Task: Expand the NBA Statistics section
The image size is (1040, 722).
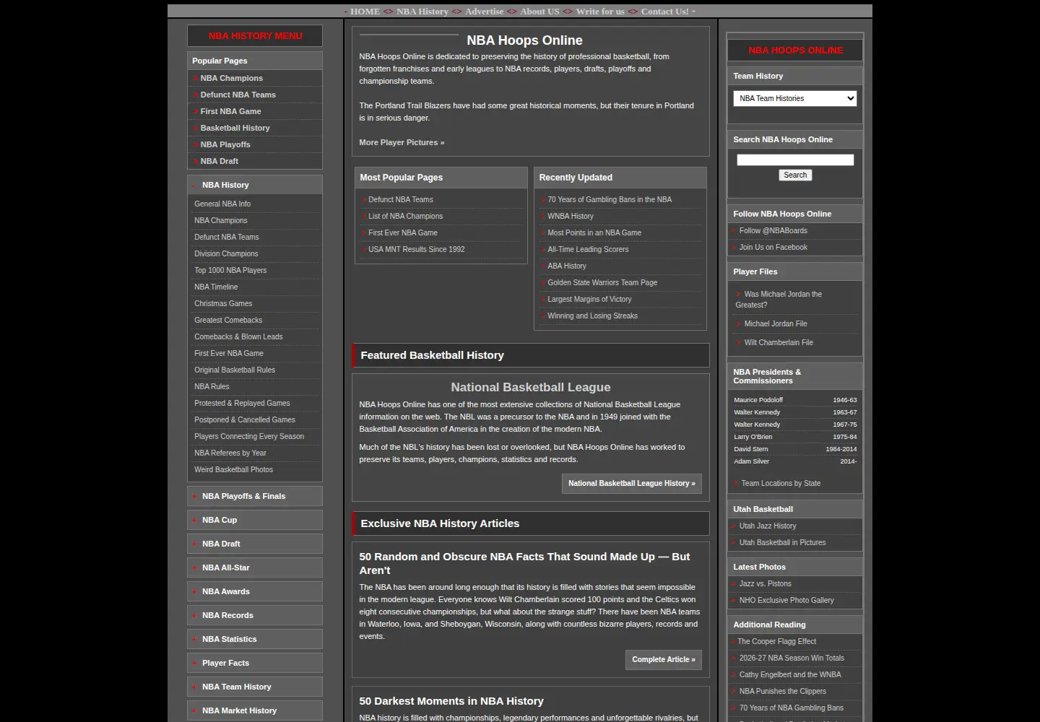Action: tap(255, 639)
